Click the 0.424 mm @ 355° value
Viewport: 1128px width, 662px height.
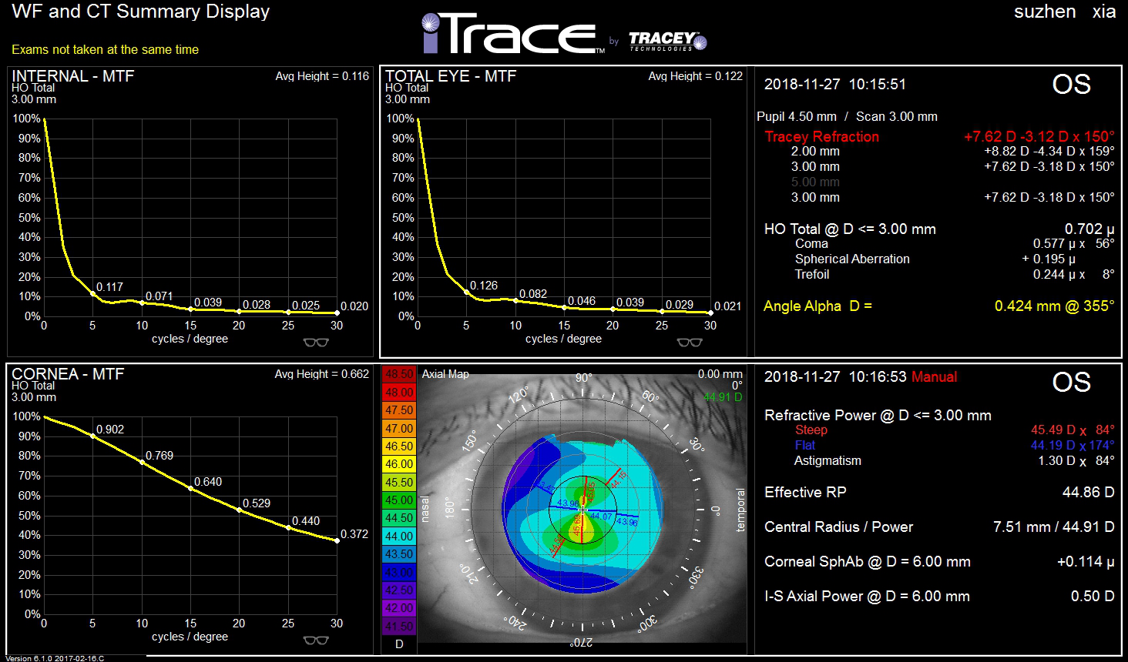click(1054, 306)
